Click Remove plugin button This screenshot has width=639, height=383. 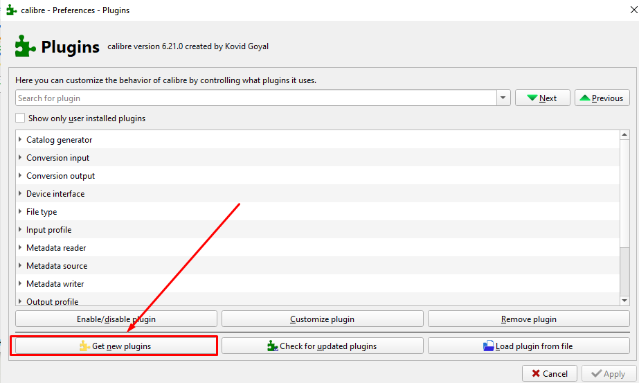[x=528, y=319]
